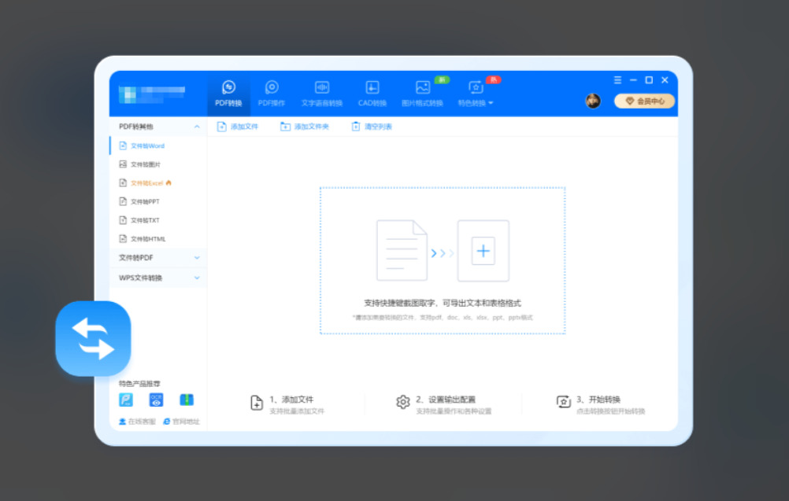
Task: Switch to the PDF转换 tab
Action: (x=228, y=94)
